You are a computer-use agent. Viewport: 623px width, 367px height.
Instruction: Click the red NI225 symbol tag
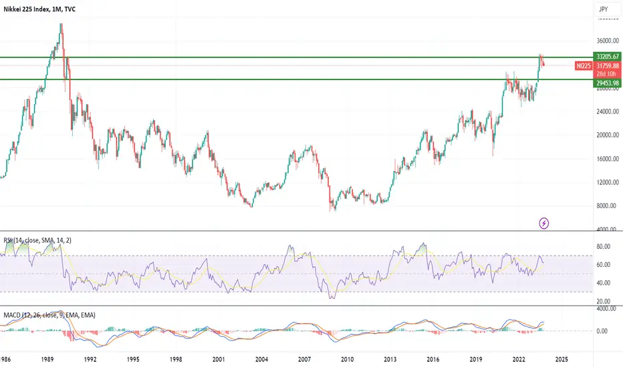[x=584, y=66]
